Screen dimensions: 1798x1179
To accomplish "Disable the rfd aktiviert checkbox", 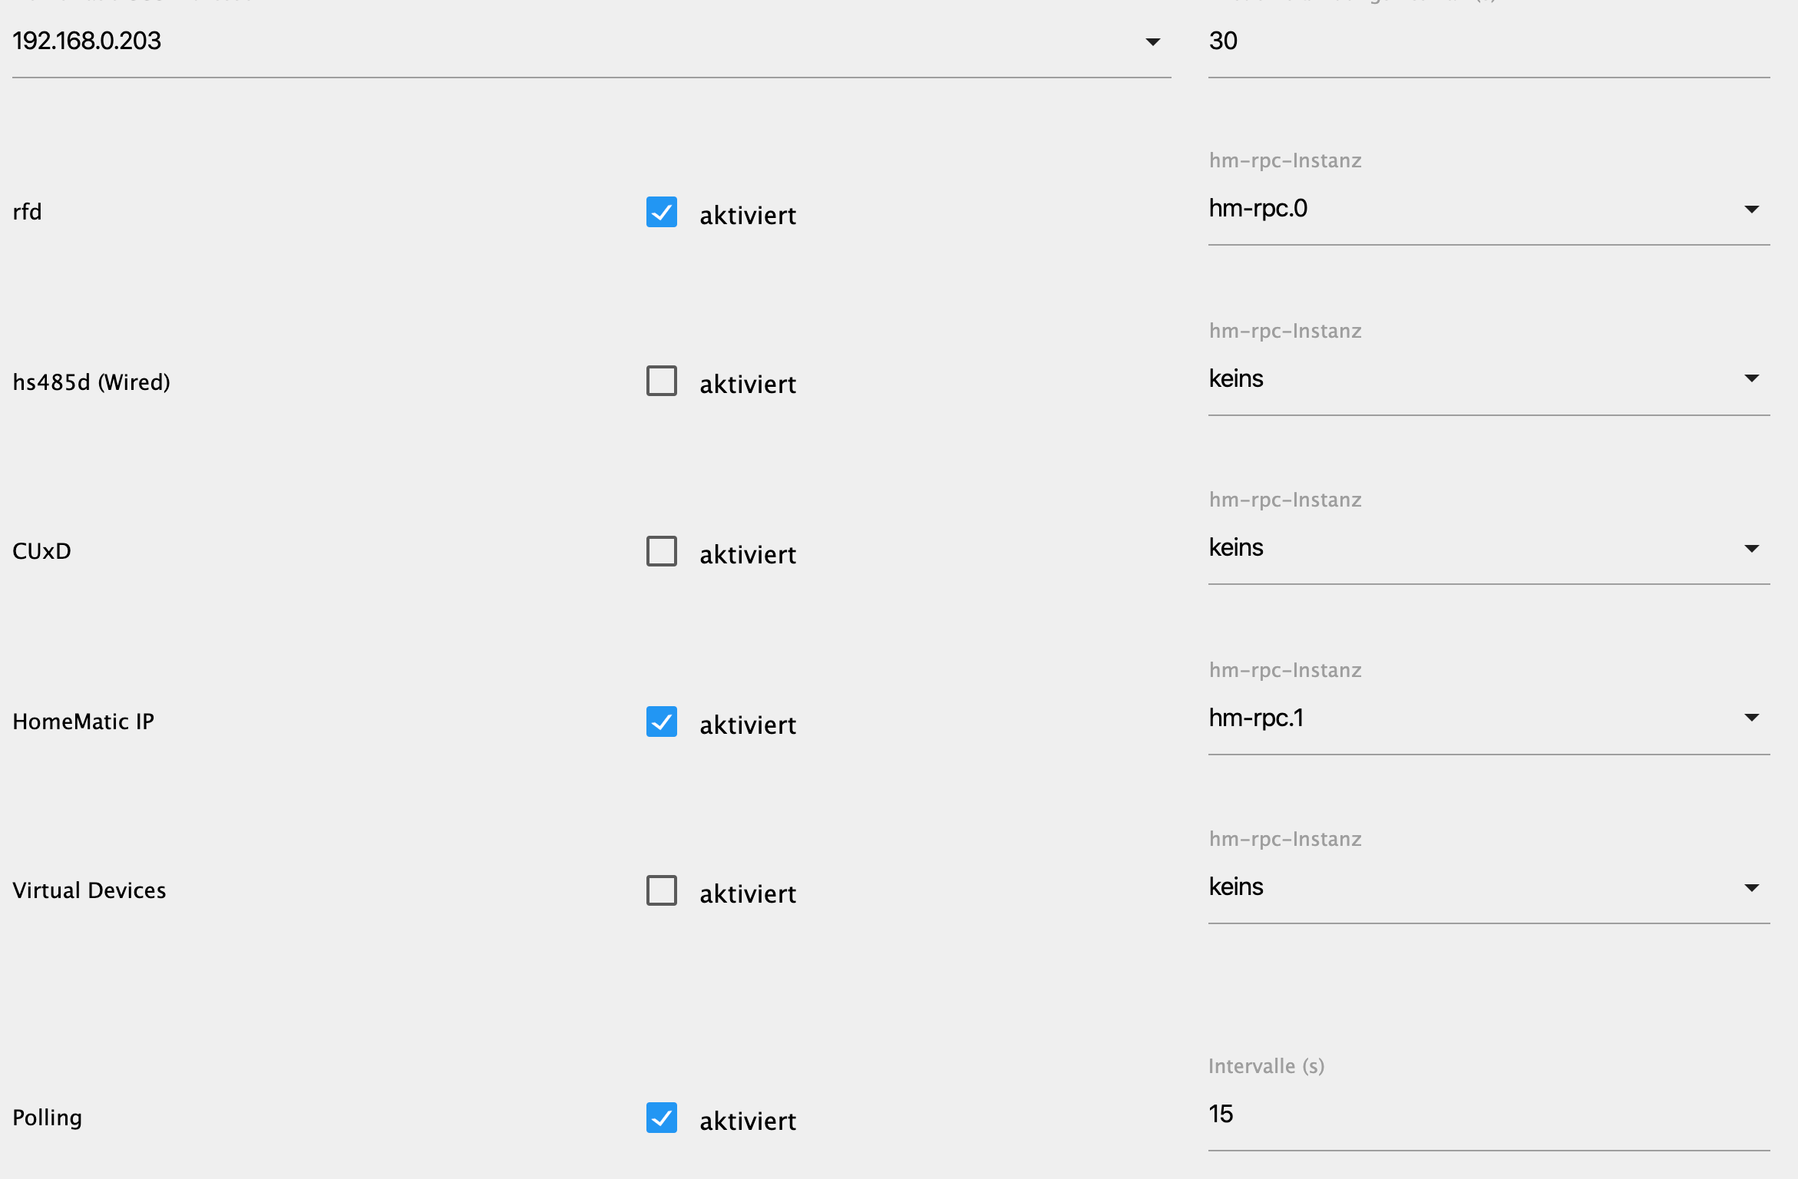I will pyautogui.click(x=661, y=212).
